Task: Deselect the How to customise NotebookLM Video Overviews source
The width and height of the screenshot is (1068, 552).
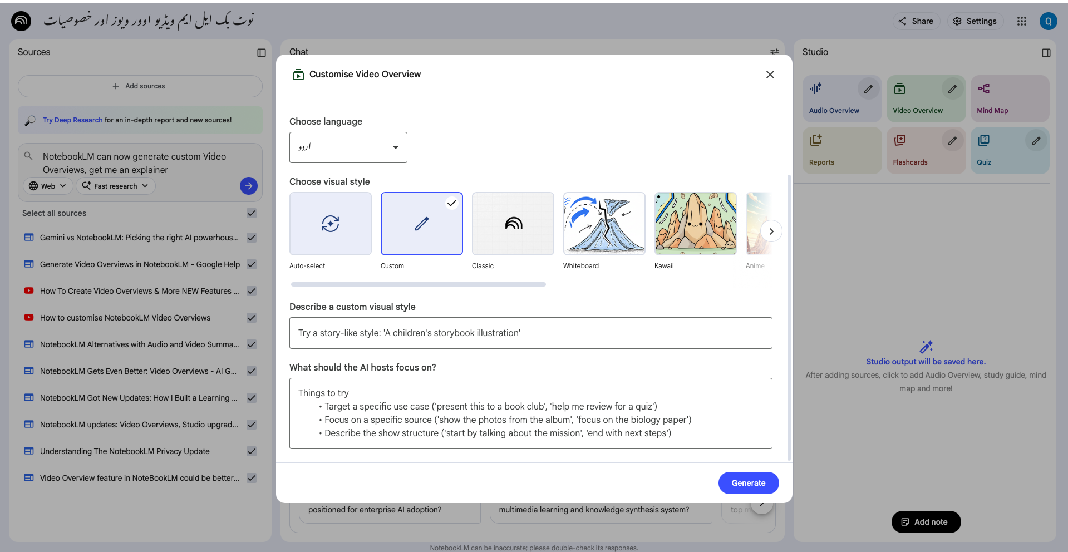Action: pyautogui.click(x=251, y=318)
